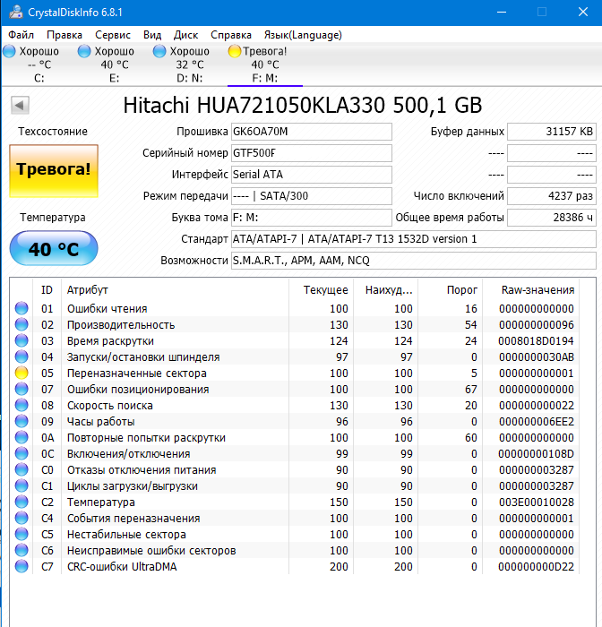Screen dimensions: 602x627
Task: Click the Текущее column header
Action: (x=322, y=290)
